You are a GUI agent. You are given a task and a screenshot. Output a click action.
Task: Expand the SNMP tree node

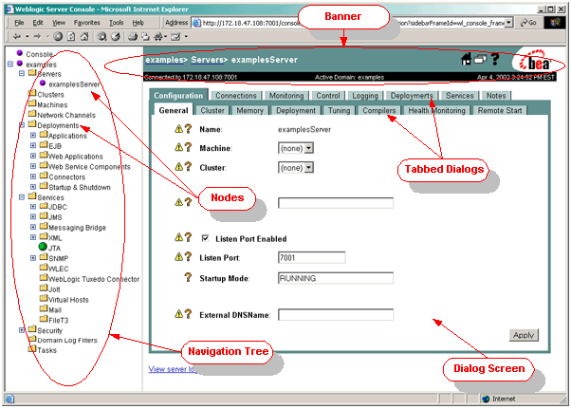click(x=33, y=257)
